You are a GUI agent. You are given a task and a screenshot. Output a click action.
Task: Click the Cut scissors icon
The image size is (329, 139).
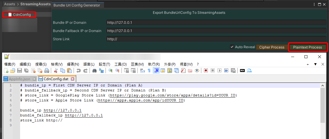tap(55, 71)
